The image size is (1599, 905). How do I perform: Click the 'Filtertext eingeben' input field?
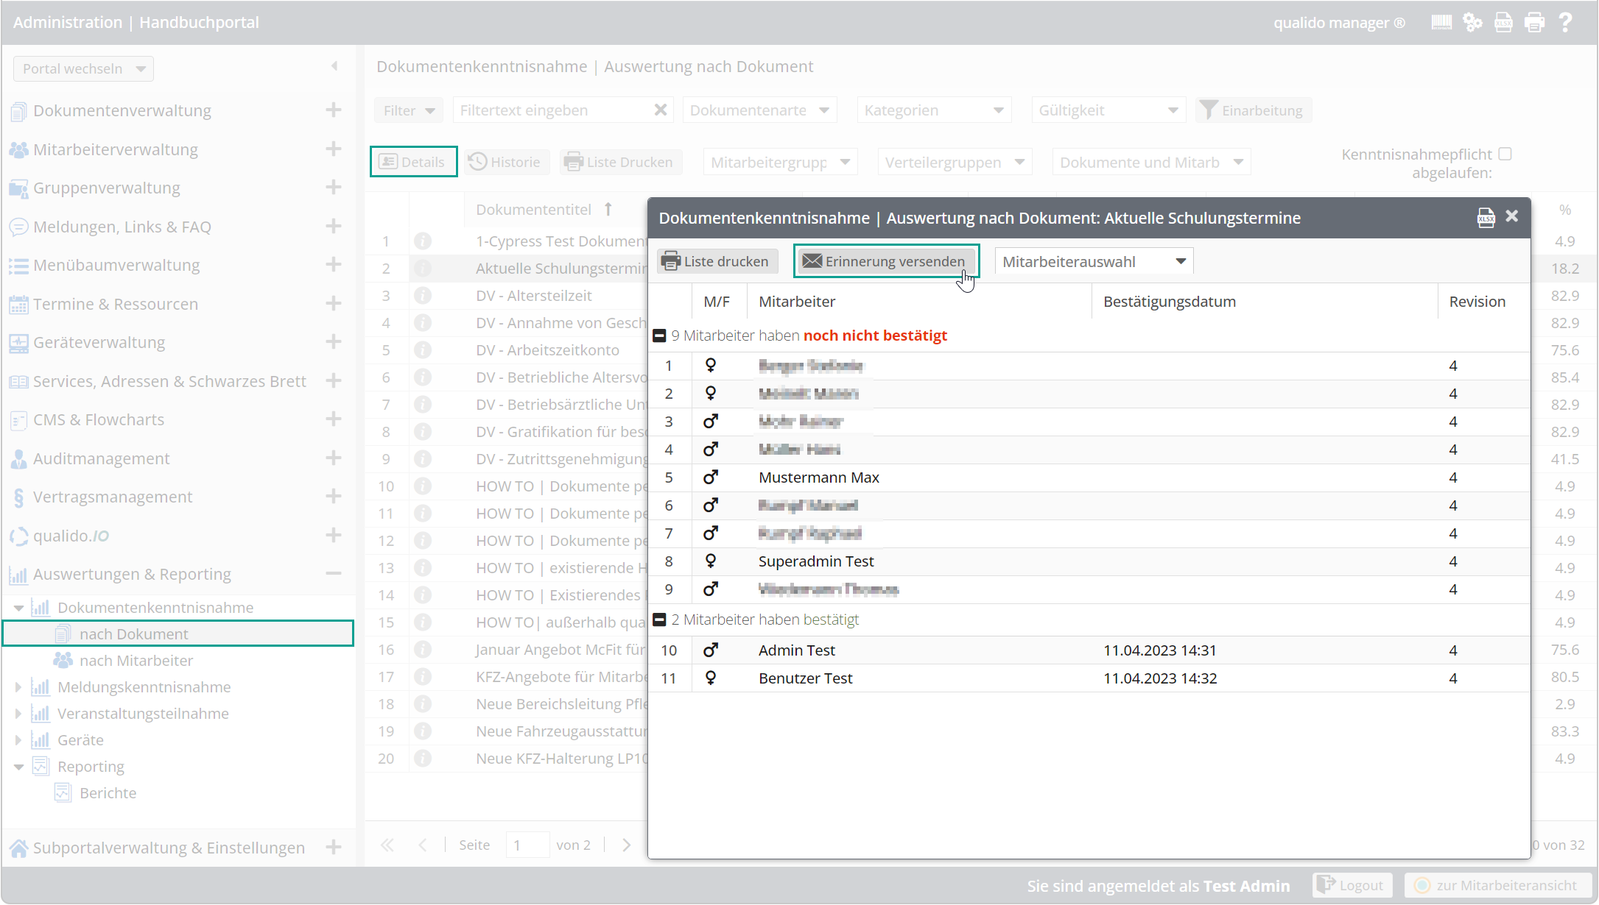[553, 110]
